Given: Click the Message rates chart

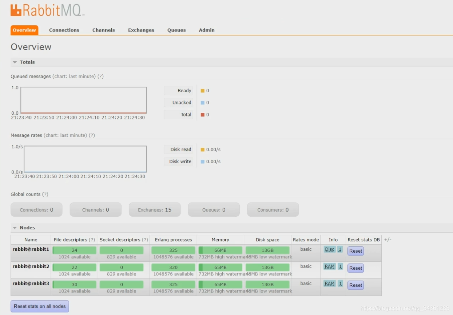Looking at the screenshot, I should point(85,159).
